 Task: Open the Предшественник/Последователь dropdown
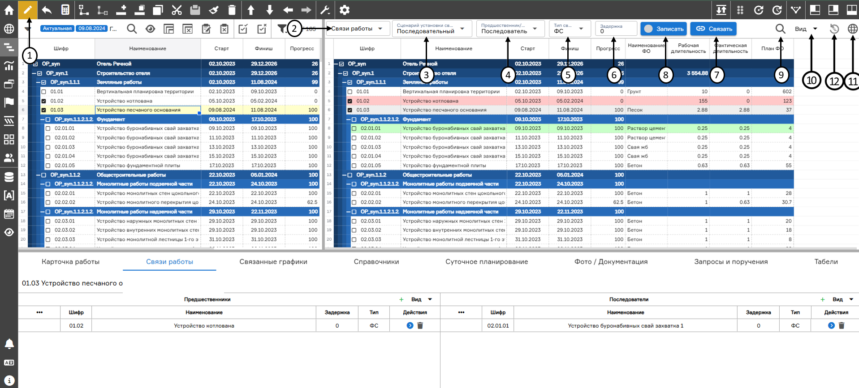point(510,29)
